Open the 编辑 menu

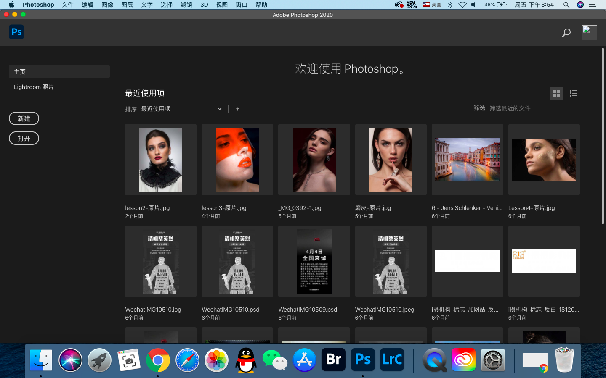[88, 5]
